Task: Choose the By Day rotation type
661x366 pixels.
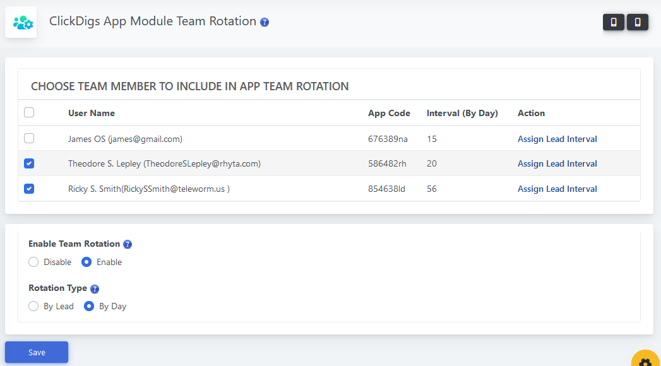Action: 89,306
